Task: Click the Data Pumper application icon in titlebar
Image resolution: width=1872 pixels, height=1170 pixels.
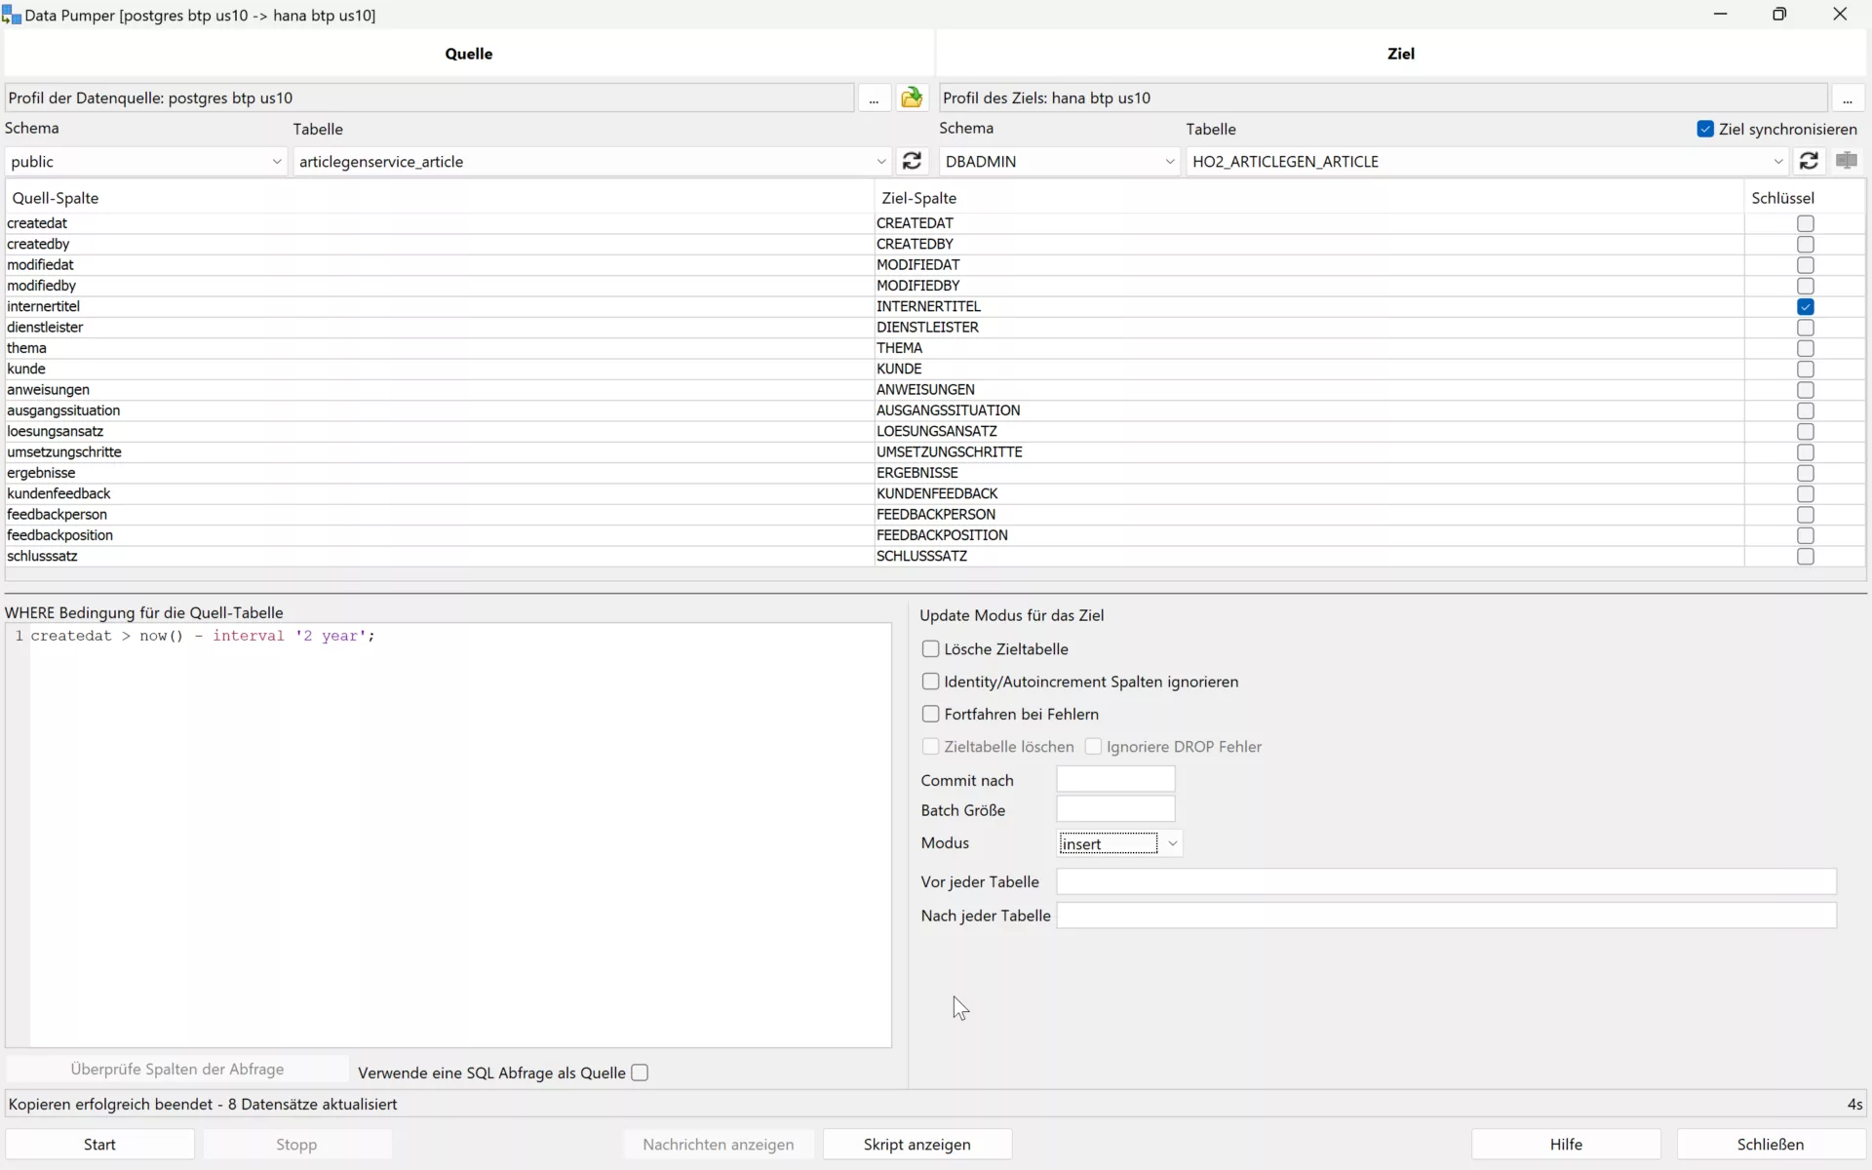Action: click(12, 15)
